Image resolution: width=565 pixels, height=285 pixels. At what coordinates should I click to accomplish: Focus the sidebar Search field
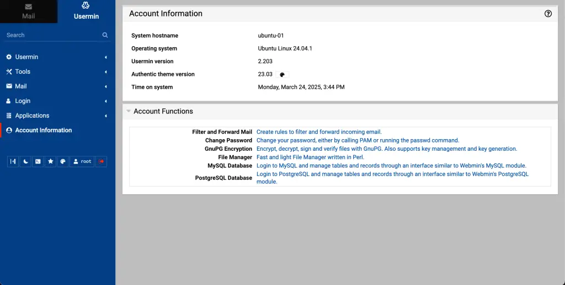pos(52,35)
